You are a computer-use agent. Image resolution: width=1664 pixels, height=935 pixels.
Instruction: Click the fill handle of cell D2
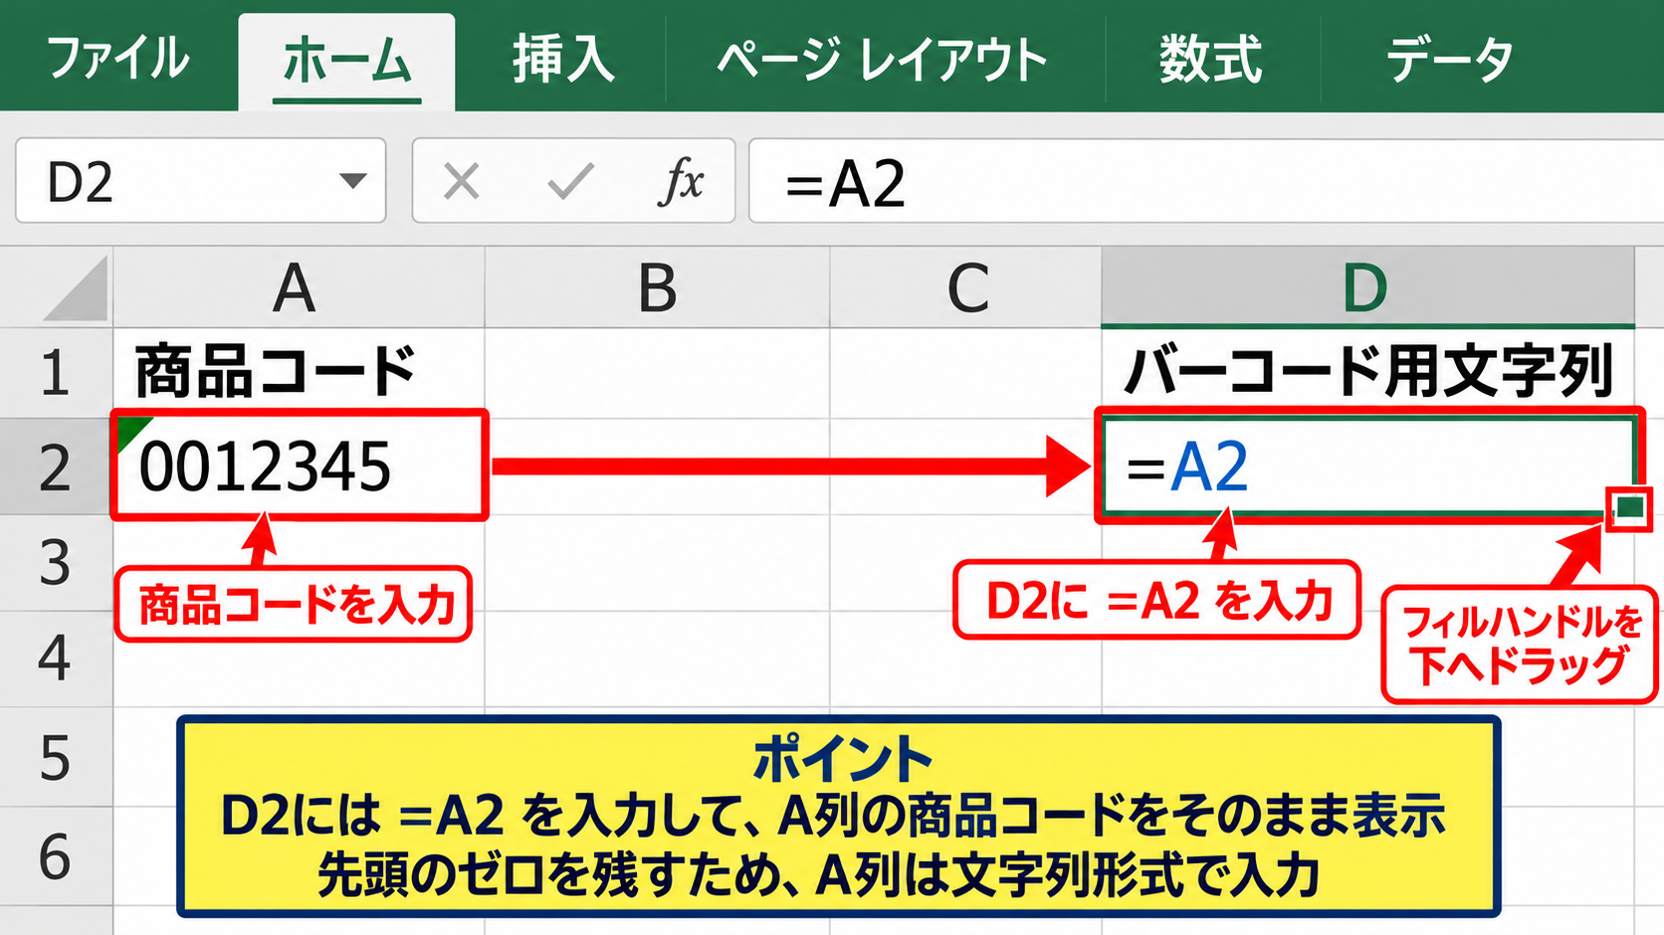coord(1629,508)
